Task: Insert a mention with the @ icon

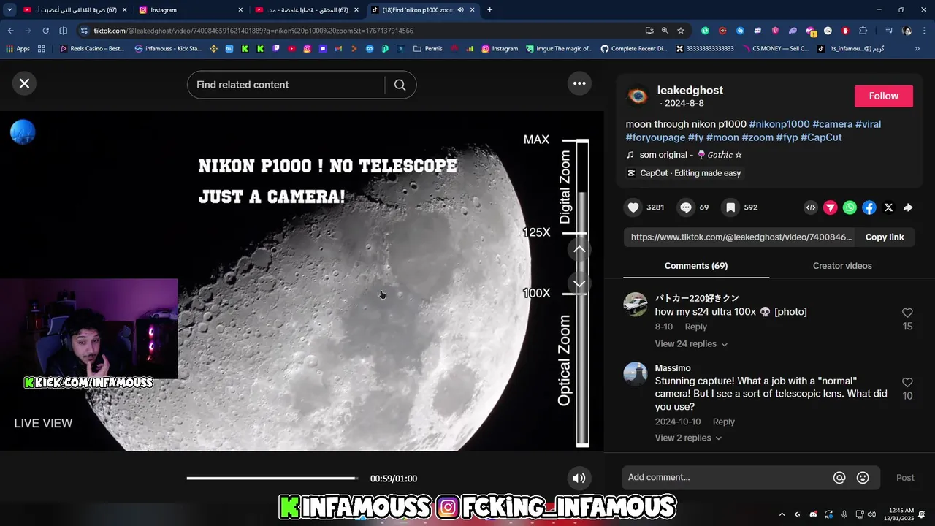Action: (839, 478)
